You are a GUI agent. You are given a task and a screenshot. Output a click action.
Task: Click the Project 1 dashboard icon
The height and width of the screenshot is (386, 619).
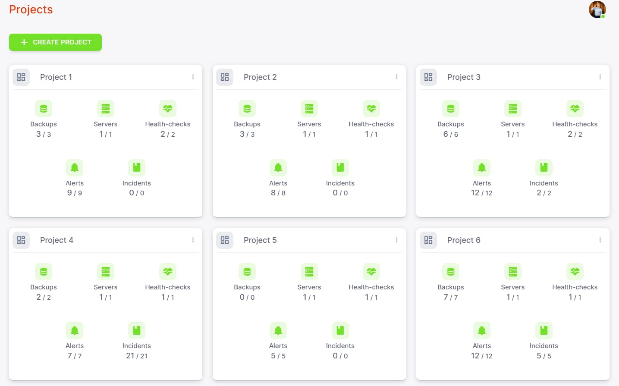[x=21, y=77]
